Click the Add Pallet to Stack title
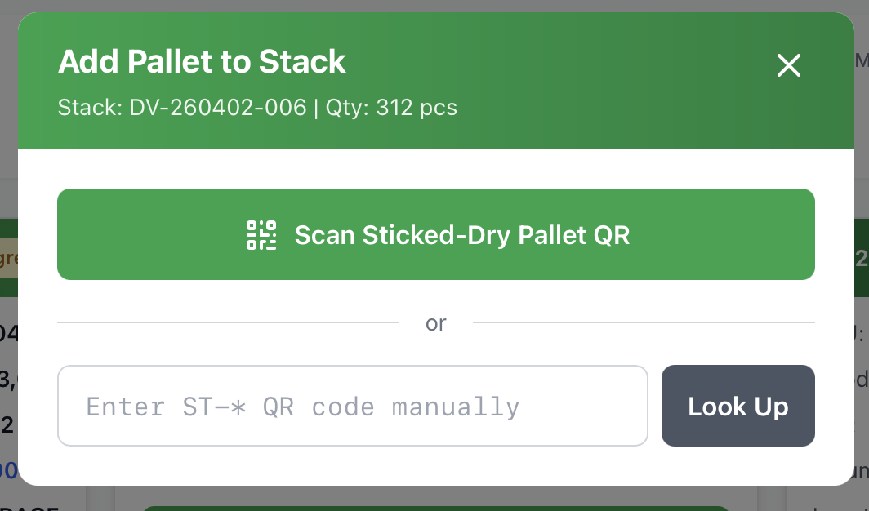Image resolution: width=869 pixels, height=511 pixels. 202,62
